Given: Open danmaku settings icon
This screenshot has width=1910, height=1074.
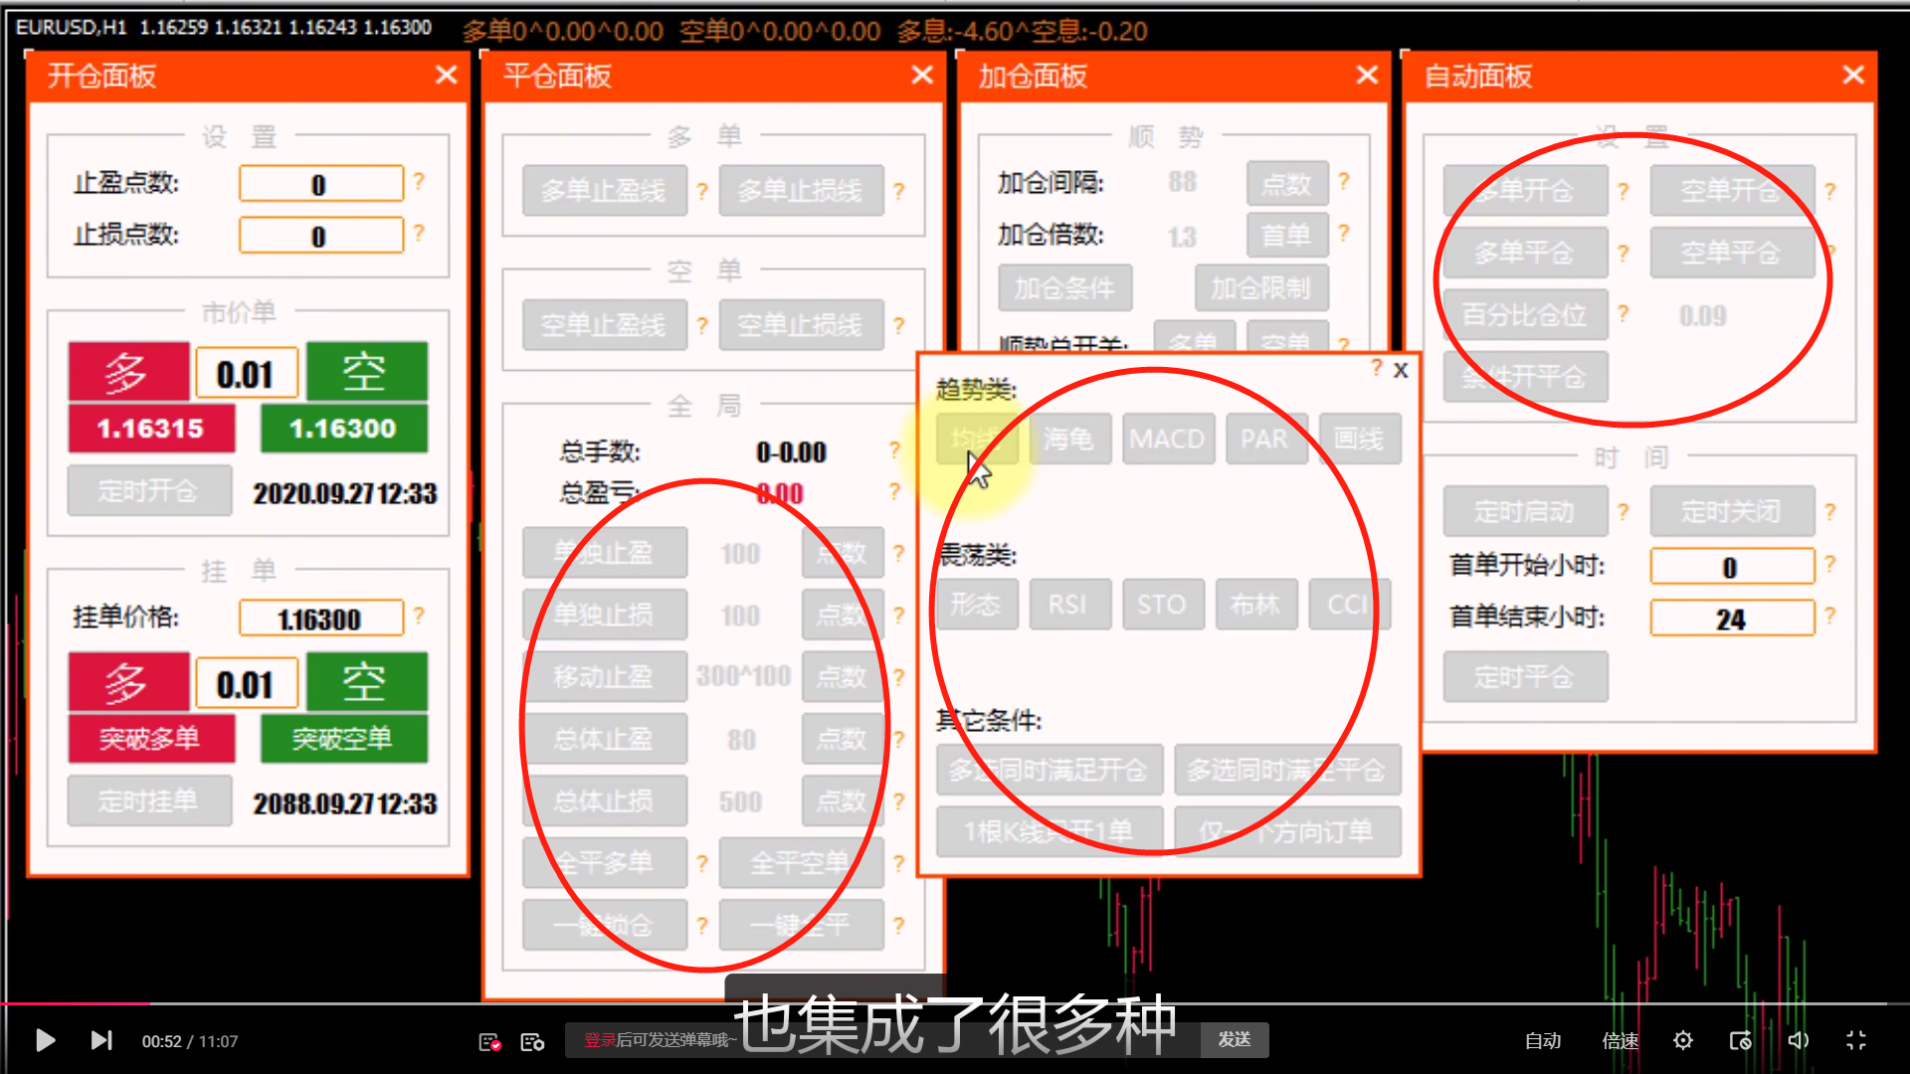Looking at the screenshot, I should (x=532, y=1041).
